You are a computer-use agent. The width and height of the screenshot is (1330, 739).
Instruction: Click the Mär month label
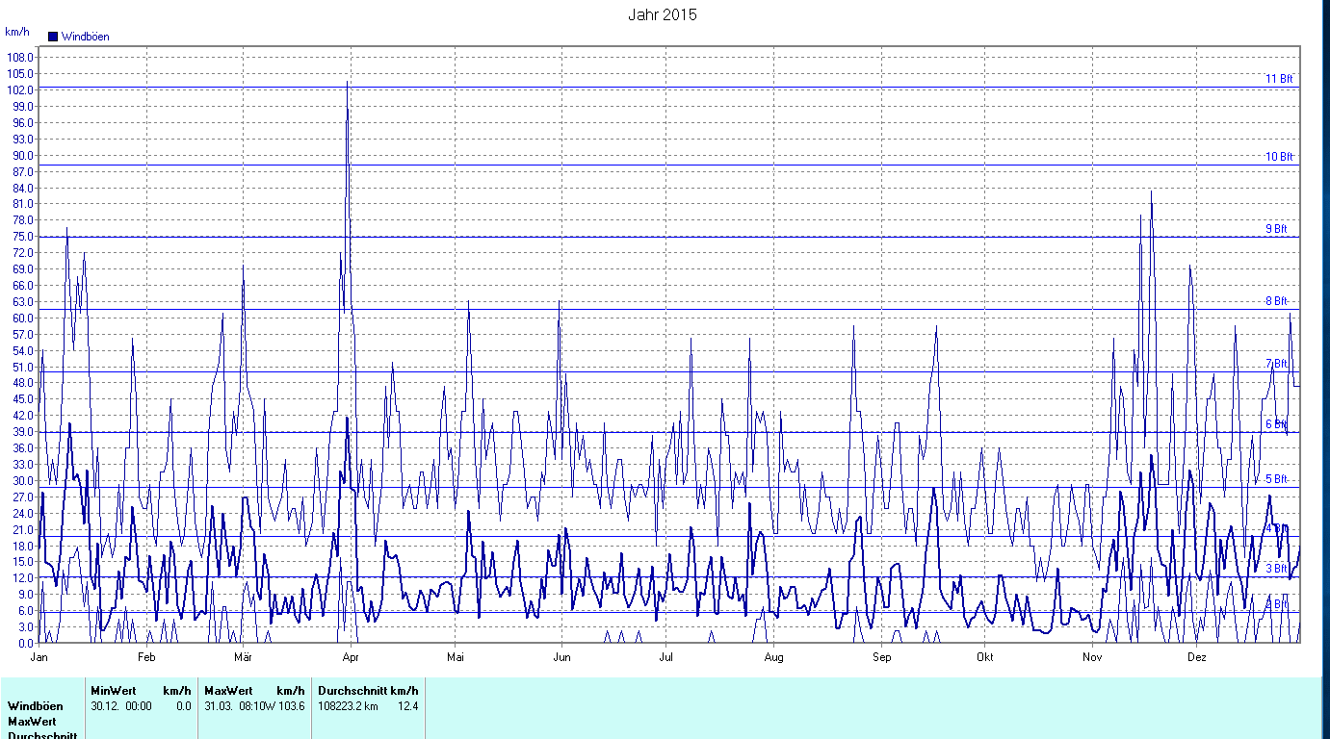[x=243, y=658]
